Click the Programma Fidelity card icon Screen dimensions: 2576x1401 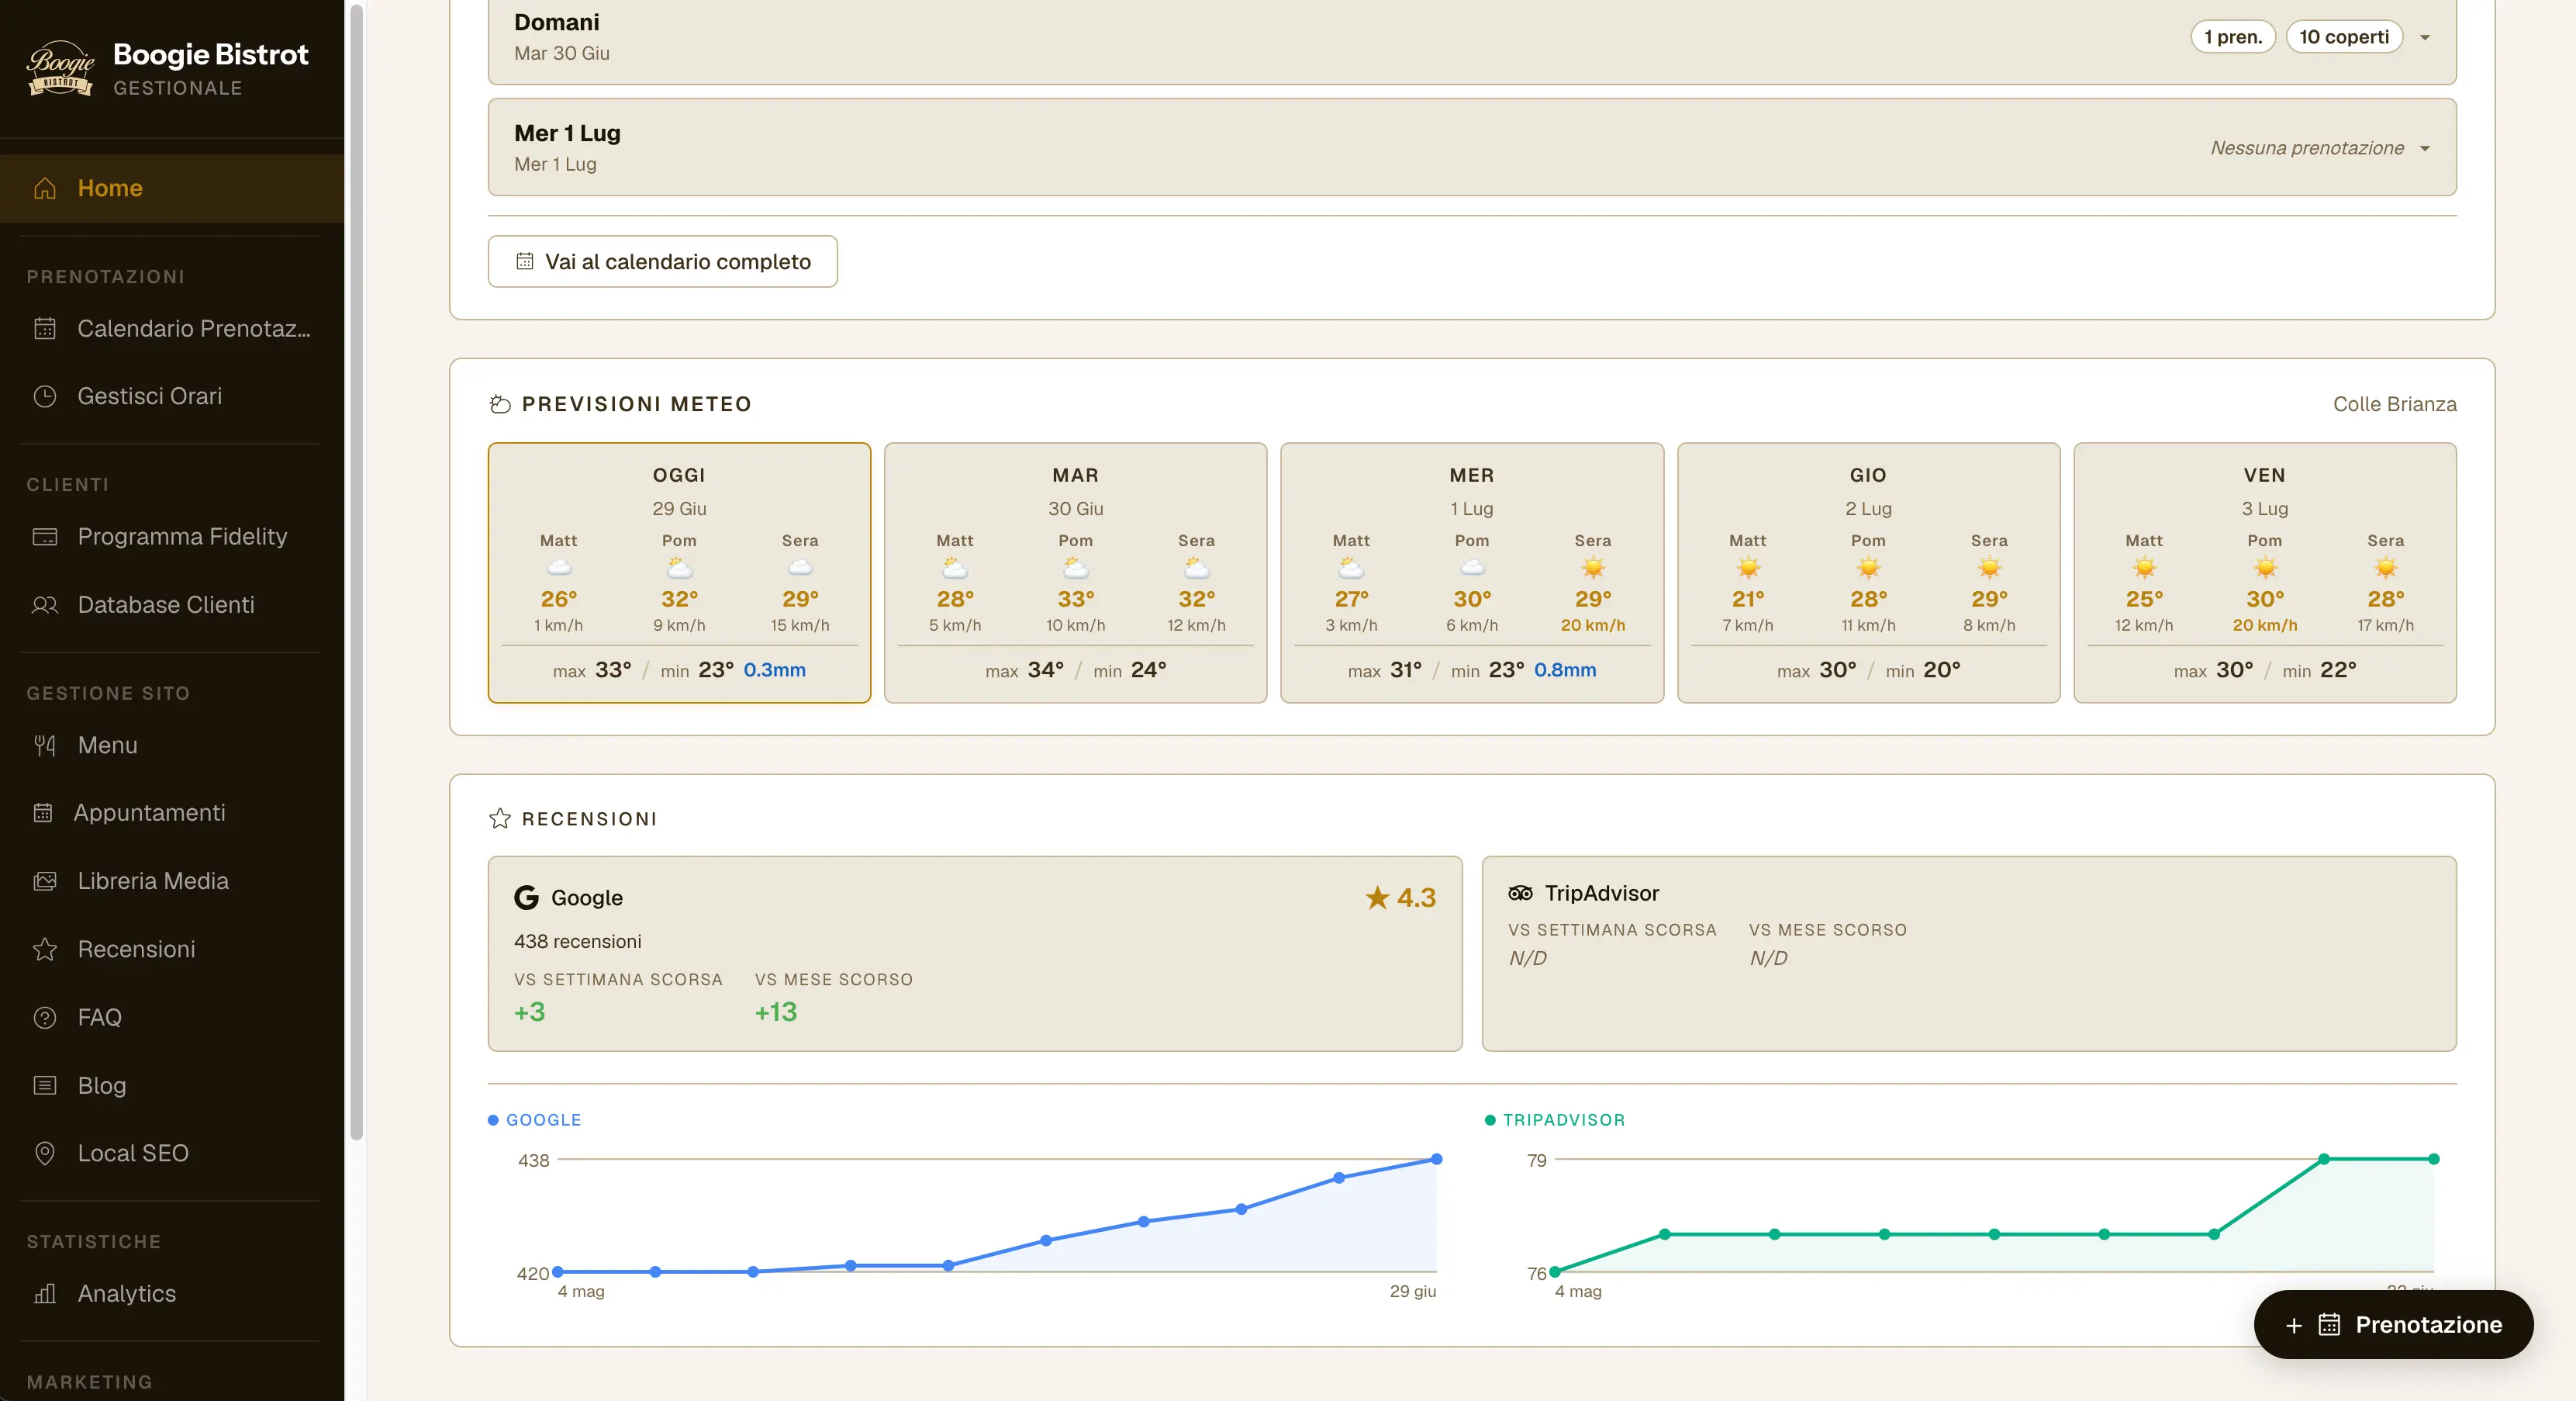click(45, 536)
